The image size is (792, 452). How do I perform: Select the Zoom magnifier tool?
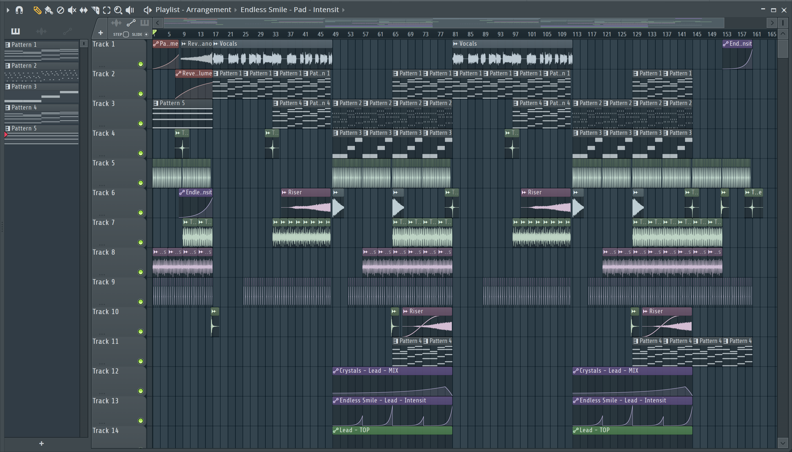[118, 10]
